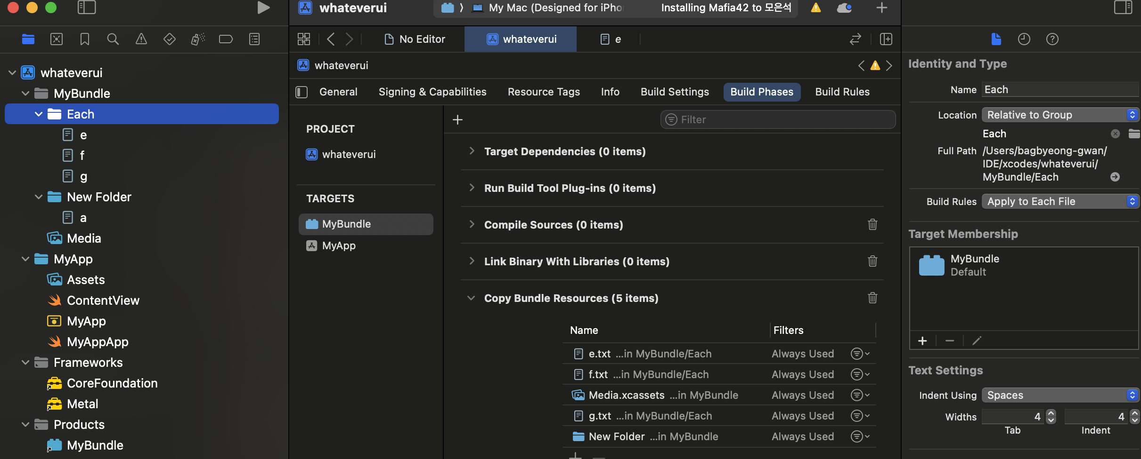This screenshot has width=1141, height=459.
Task: Show the History inspector clock icon
Action: click(x=1024, y=39)
